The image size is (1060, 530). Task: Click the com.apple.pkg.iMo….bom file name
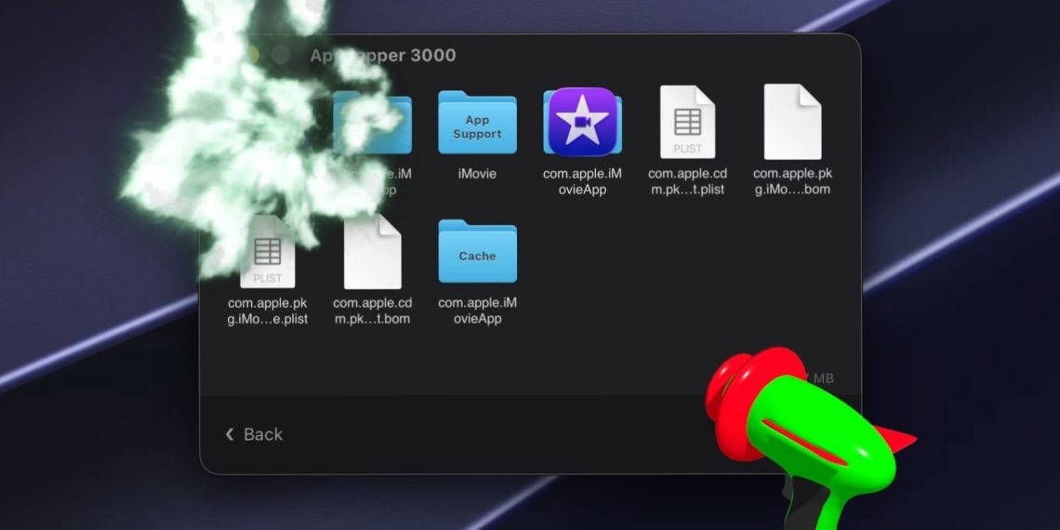pyautogui.click(x=792, y=182)
